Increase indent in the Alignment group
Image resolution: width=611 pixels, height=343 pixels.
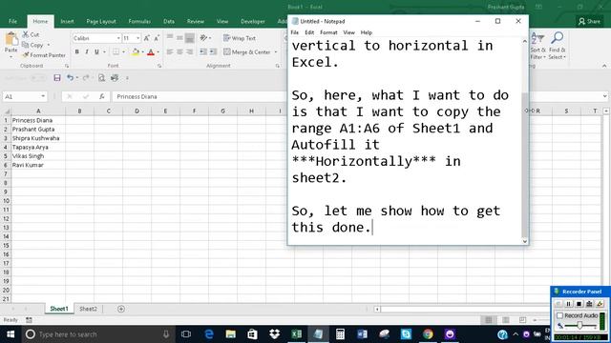(x=213, y=51)
